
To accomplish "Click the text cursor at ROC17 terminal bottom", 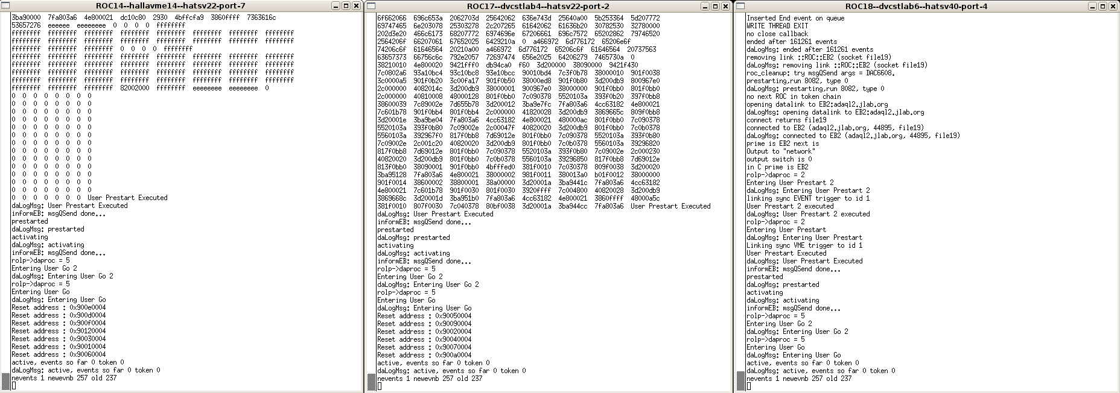I will 379,386.
